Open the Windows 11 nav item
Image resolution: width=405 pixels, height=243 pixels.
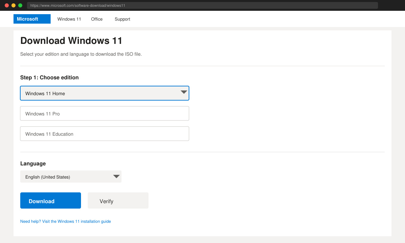click(x=69, y=19)
